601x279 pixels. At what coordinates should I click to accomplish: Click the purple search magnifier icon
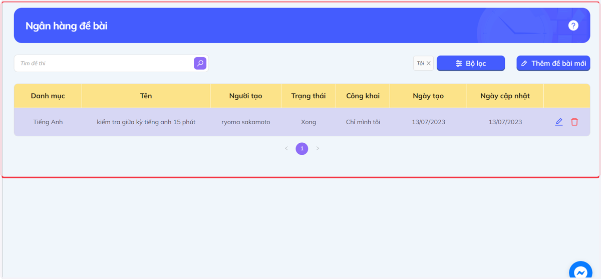tap(200, 63)
